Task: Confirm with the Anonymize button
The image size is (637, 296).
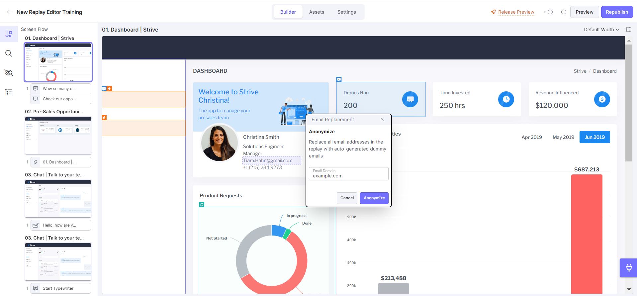Action: point(374,198)
